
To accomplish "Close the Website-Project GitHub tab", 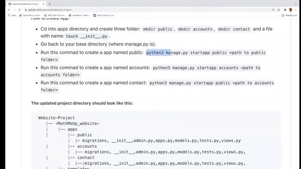I will tap(43, 4).
